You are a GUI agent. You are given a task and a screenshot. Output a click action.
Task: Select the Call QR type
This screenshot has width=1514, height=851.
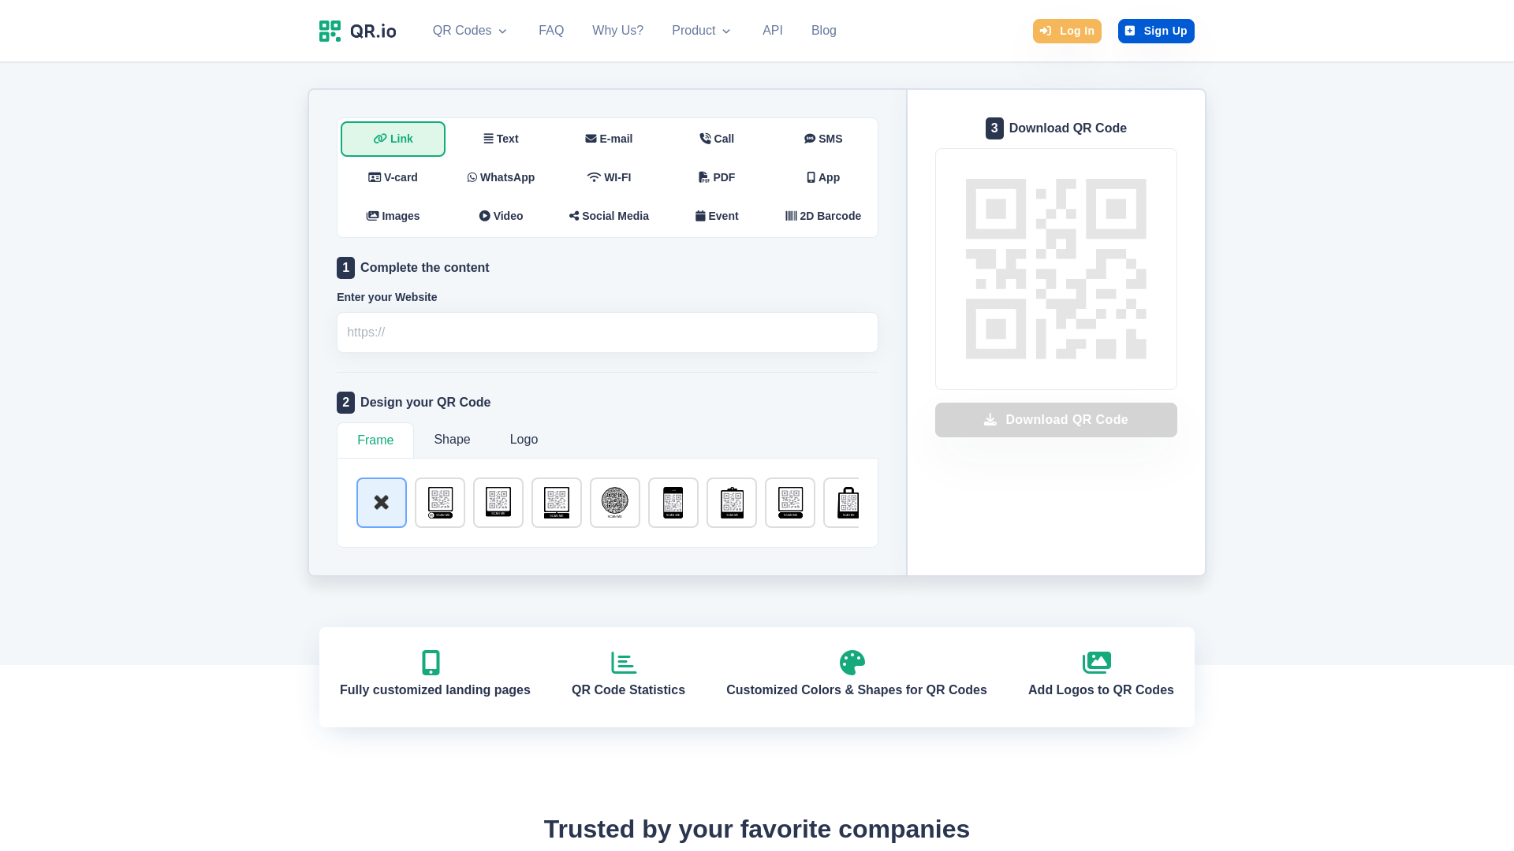click(717, 139)
